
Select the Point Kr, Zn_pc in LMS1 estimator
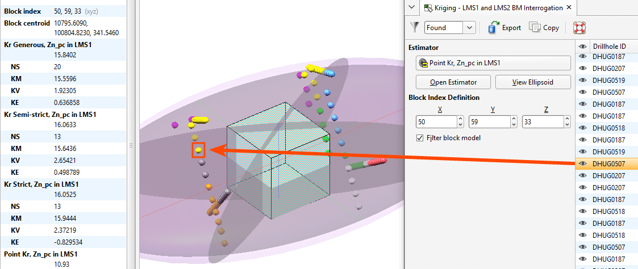(x=493, y=63)
